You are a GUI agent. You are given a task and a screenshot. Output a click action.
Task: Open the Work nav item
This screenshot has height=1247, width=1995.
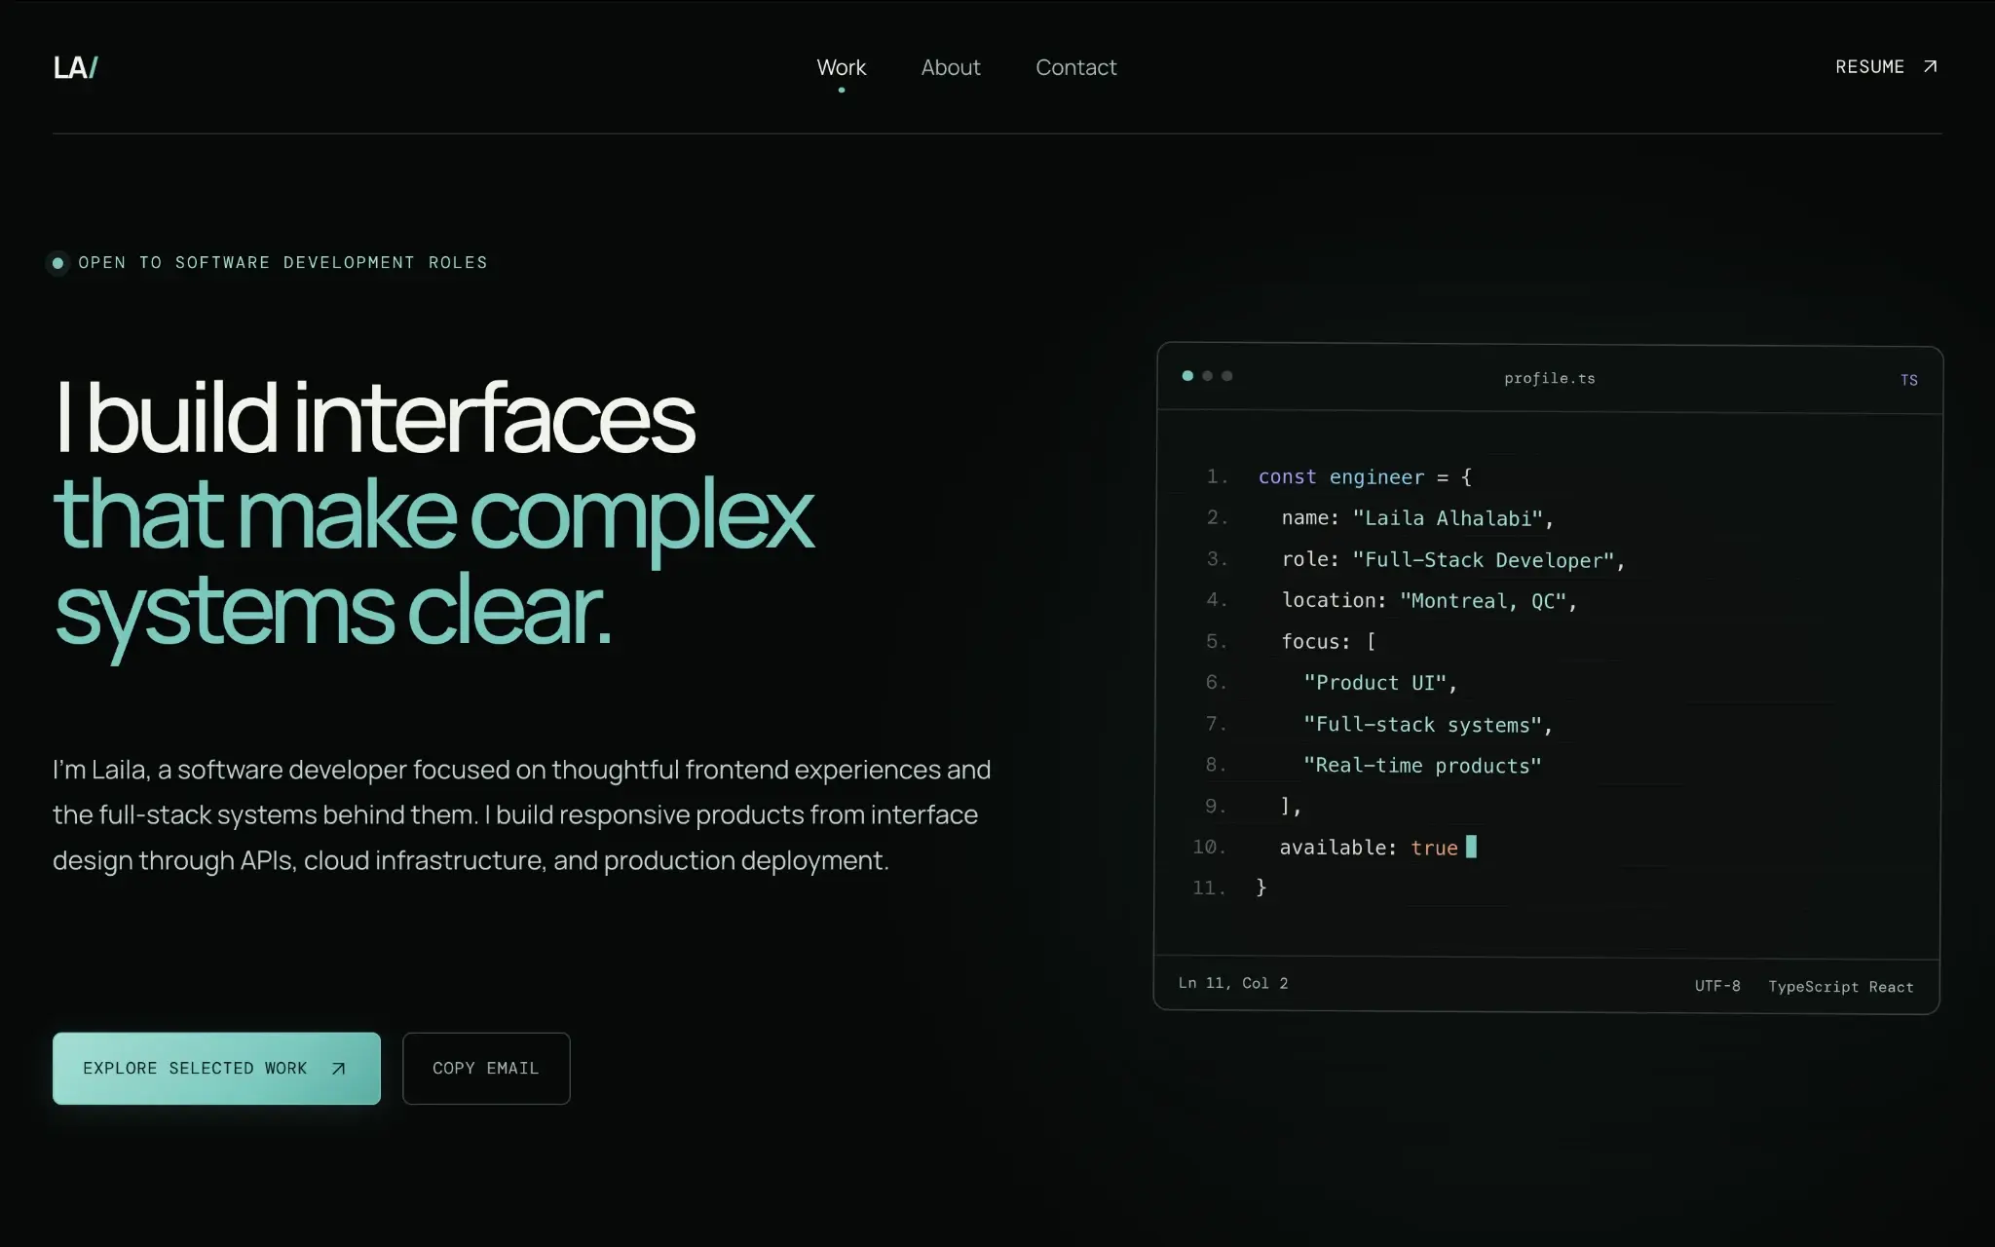click(x=841, y=67)
